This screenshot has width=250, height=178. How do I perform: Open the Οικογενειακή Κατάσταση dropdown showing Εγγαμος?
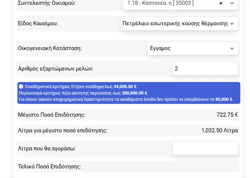tap(188, 48)
